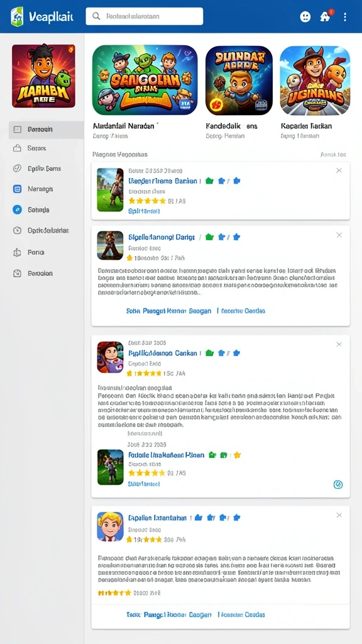Click the blue circular refresh icon in third card
362x644 pixels.
tap(337, 485)
